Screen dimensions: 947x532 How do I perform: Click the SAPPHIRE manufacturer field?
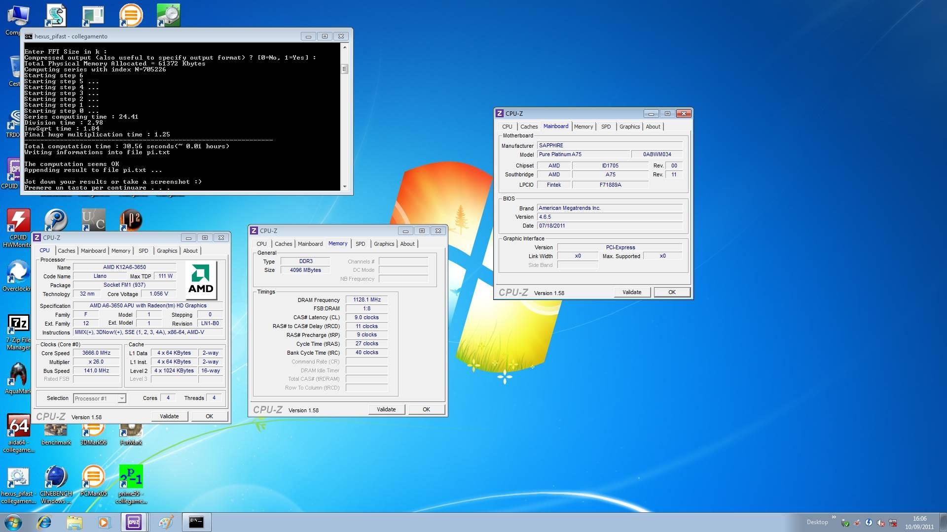click(610, 145)
